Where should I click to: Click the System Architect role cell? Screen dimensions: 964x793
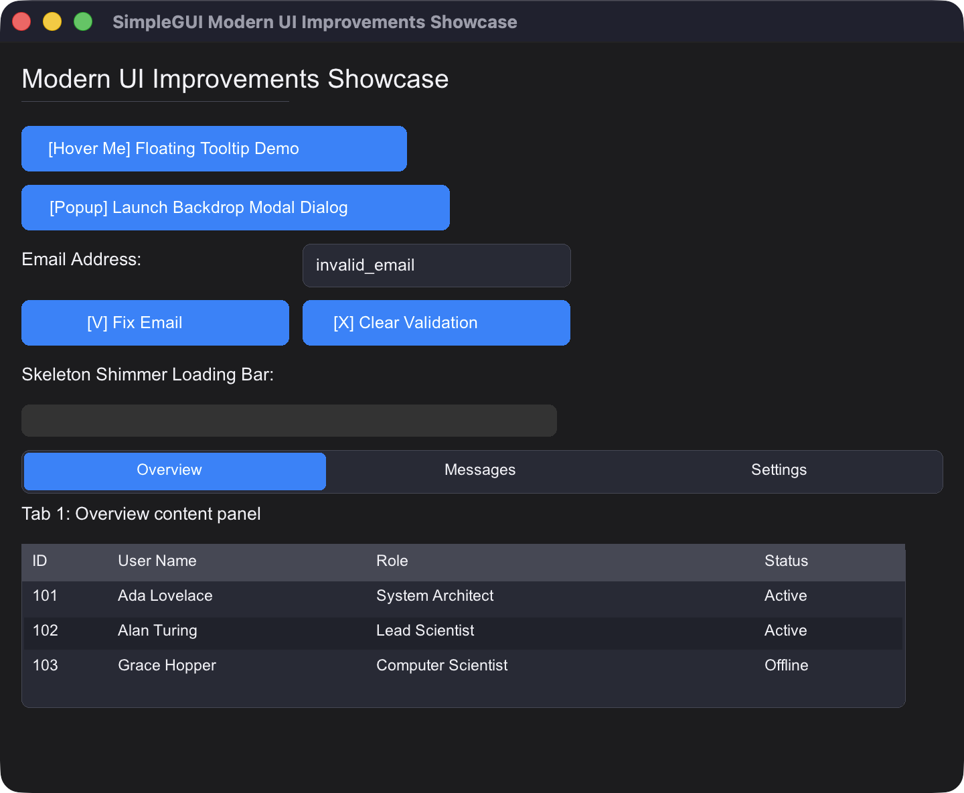click(x=435, y=596)
